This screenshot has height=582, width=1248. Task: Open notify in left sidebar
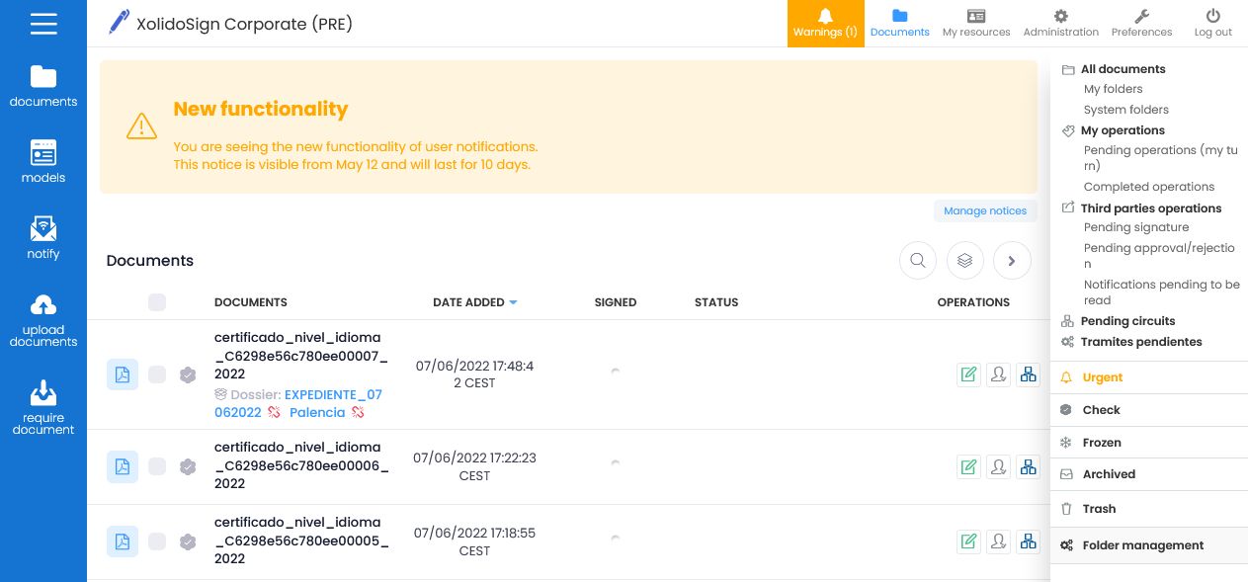coord(43,238)
